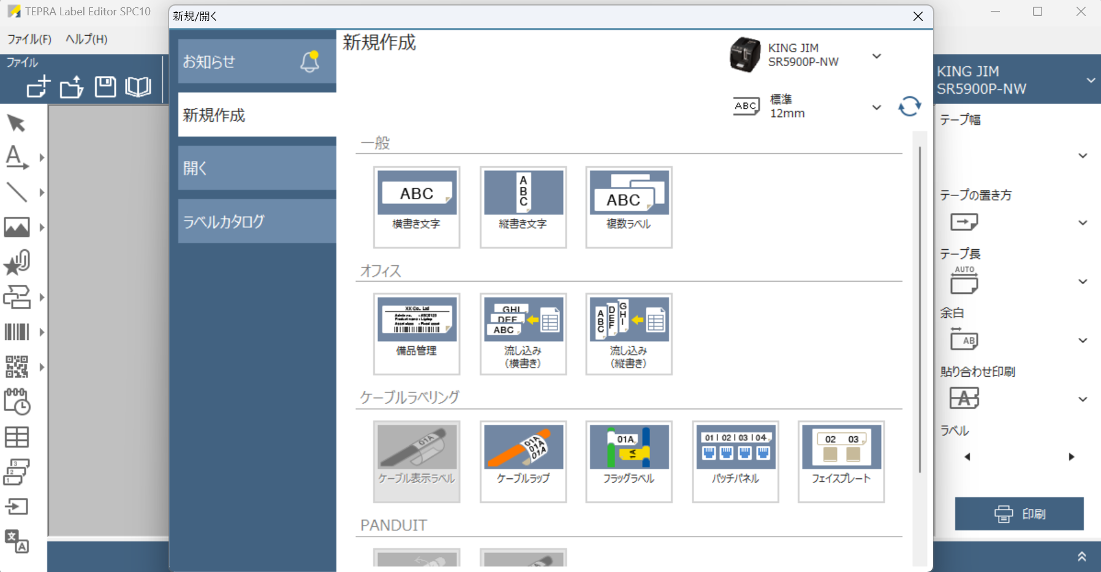The height and width of the screenshot is (572, 1101).
Task: Click the 印刷 print button
Action: (x=1019, y=514)
